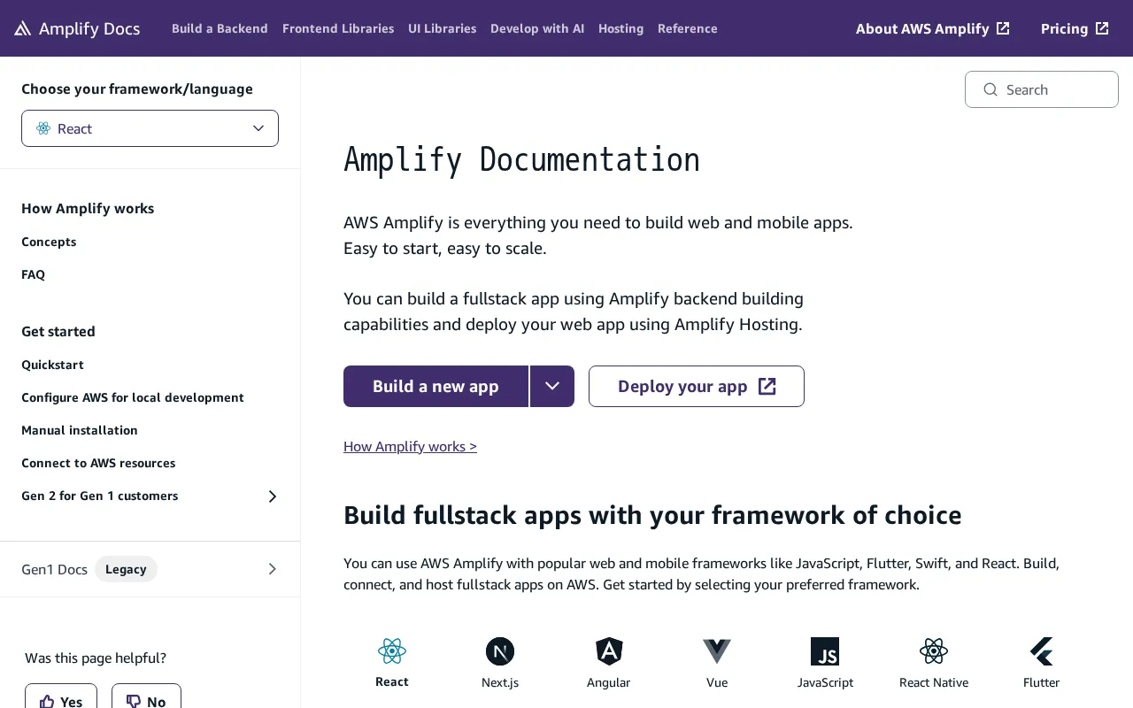1133x708 pixels.
Task: Open the Reference menu item
Action: click(688, 28)
